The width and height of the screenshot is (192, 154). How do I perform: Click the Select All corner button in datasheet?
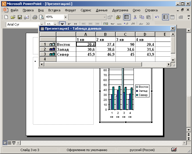48,34
